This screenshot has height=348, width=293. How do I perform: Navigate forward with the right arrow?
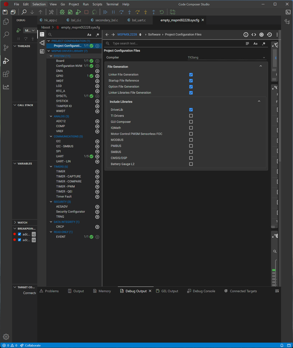[113, 35]
